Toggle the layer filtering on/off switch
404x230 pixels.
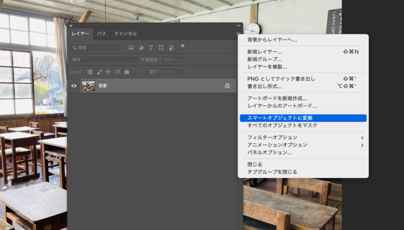click(x=182, y=47)
